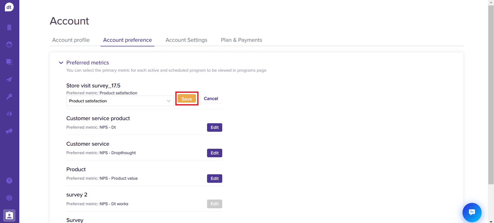Save the Store visit survey metric
This screenshot has height=223, width=494.
(187, 99)
